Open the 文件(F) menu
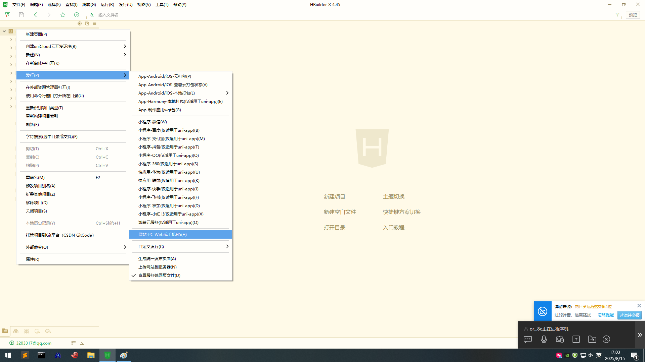 (18, 5)
